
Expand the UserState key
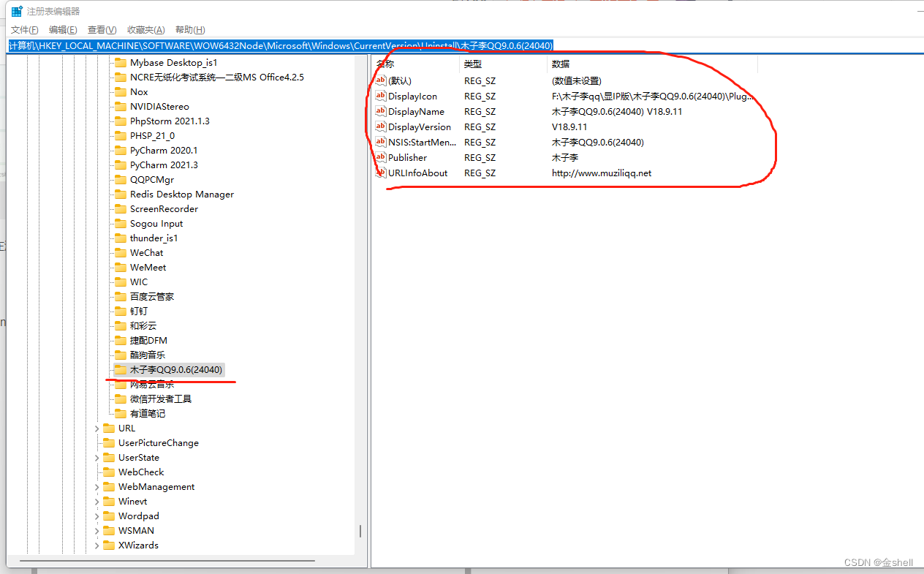tap(96, 458)
